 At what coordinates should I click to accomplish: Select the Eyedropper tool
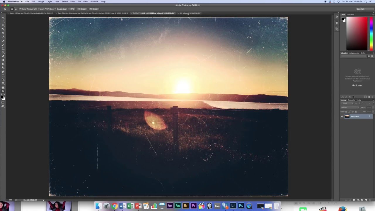tap(3, 36)
